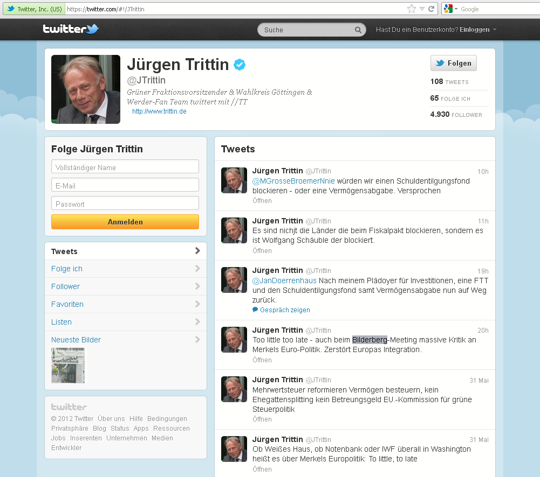Viewport: 540px width, 477px height.
Task: Focus the E-Mail field
Action: pyautogui.click(x=125, y=185)
